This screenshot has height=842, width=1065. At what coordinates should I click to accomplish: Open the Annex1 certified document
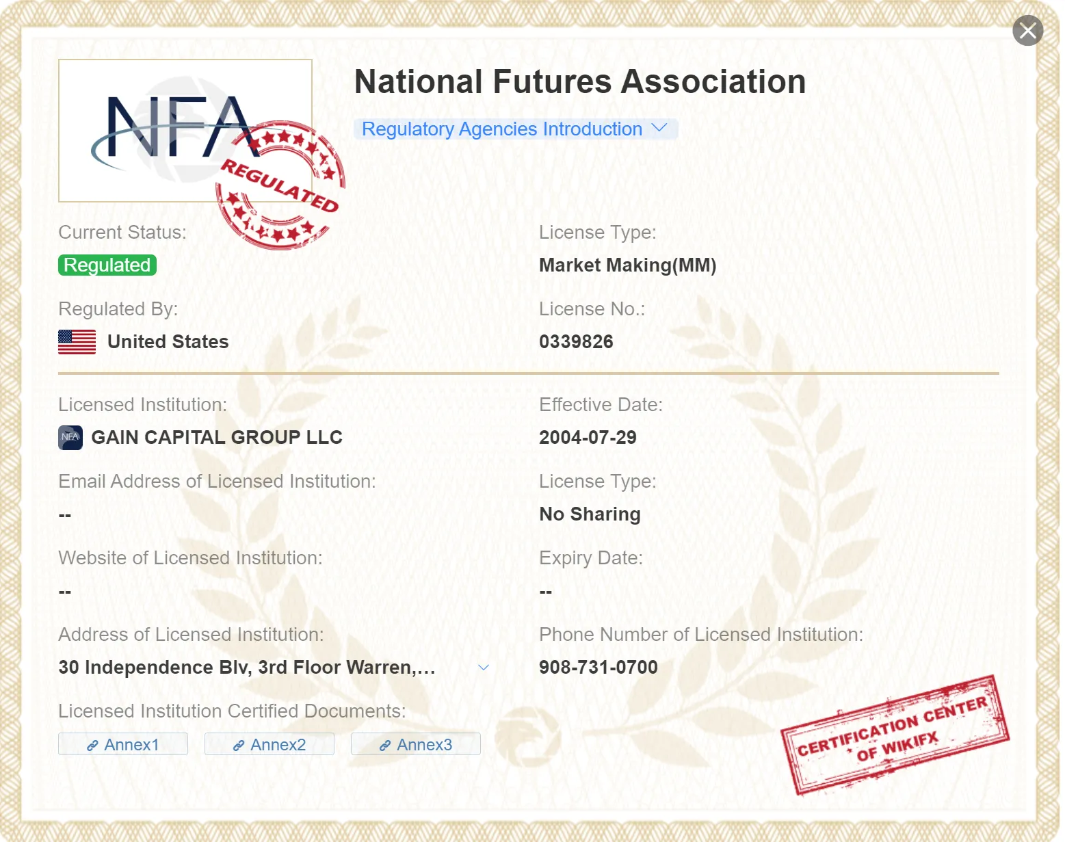click(123, 744)
